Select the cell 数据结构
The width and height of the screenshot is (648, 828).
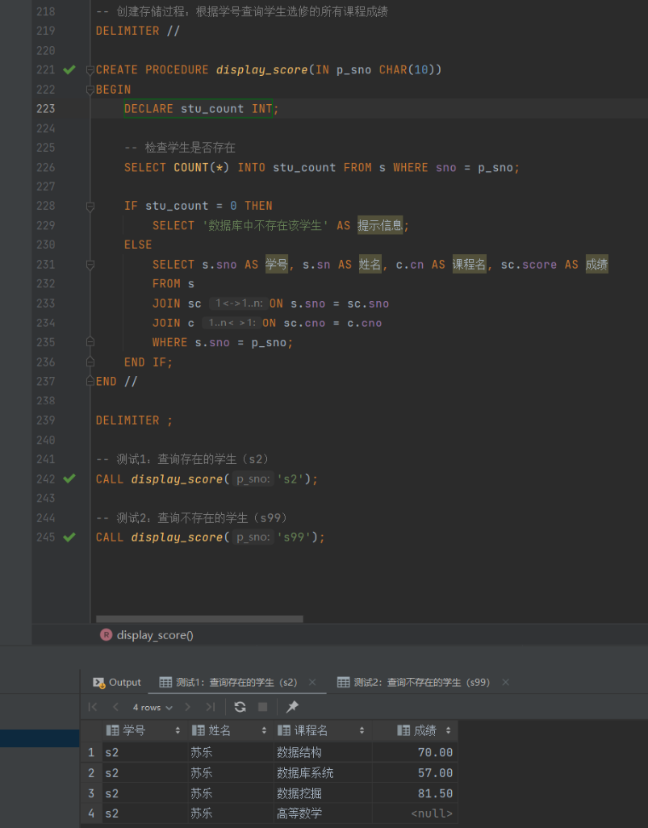click(x=323, y=752)
